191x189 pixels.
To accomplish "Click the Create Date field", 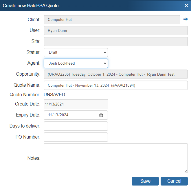I will point(76,104).
